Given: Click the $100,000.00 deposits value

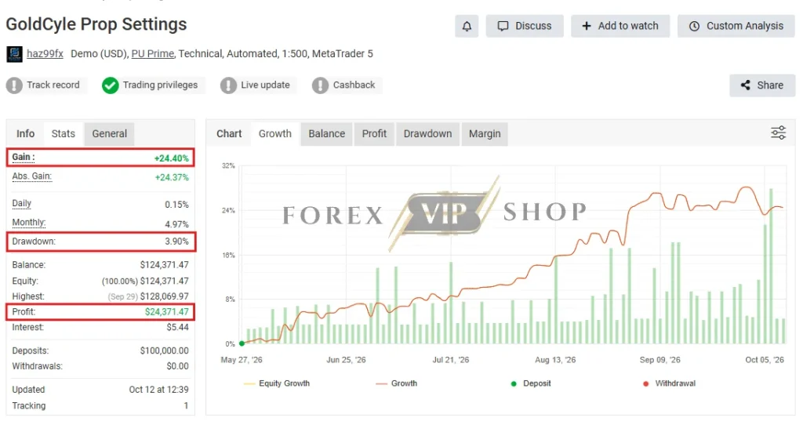Looking at the screenshot, I should click(165, 351).
